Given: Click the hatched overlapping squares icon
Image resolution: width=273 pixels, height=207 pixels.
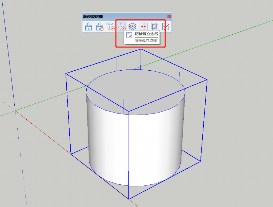Looking at the screenshot, I should point(154,26).
